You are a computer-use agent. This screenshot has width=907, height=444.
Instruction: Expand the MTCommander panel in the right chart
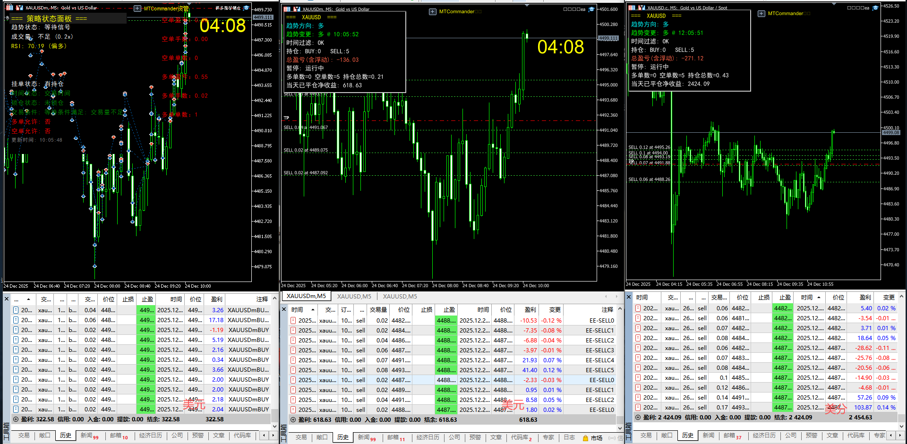click(762, 14)
